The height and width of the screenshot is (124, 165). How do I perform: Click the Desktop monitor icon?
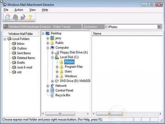[48, 33]
